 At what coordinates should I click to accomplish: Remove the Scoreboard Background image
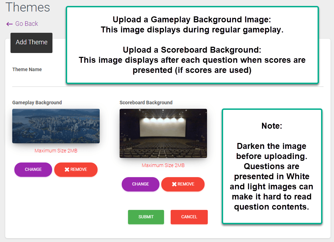[183, 184]
